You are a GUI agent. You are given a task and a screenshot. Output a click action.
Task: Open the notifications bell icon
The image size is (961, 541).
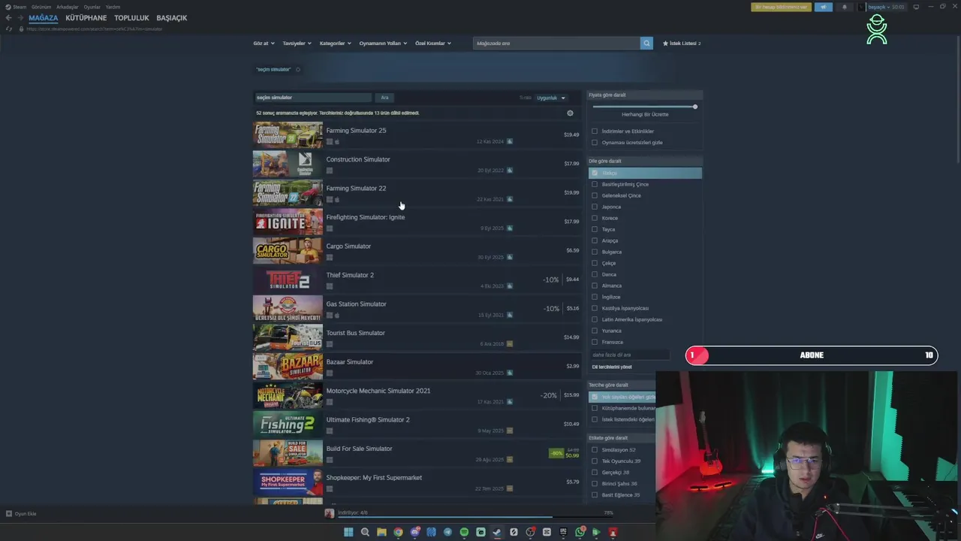click(844, 7)
